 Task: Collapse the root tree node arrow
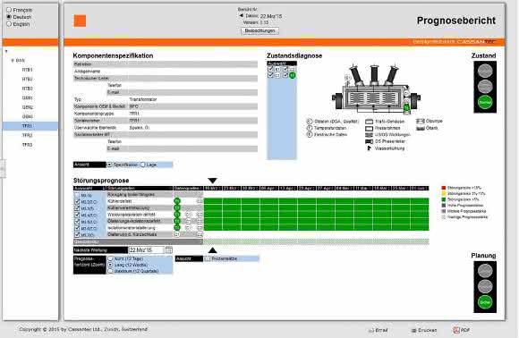coord(6,51)
